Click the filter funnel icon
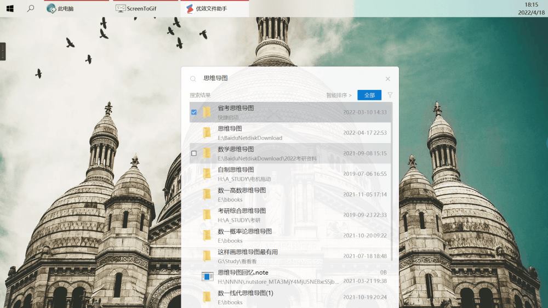Viewport: 548px width, 308px height. [390, 95]
